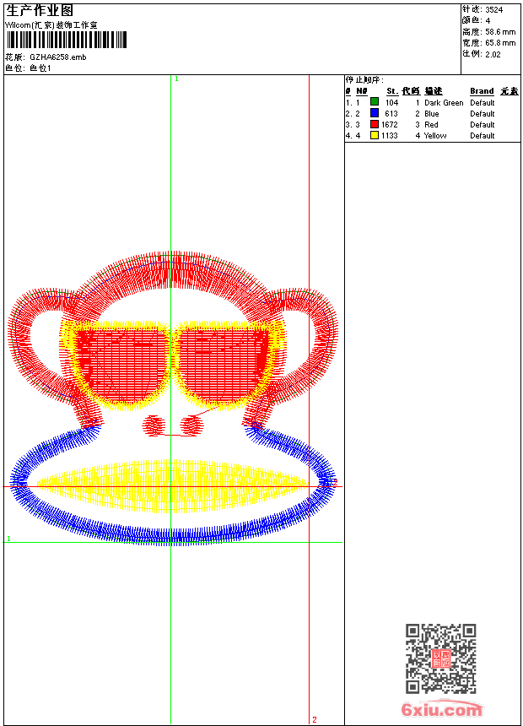Click the red marker 2 at bottom guide
The width and height of the screenshot is (523, 726).
(315, 719)
